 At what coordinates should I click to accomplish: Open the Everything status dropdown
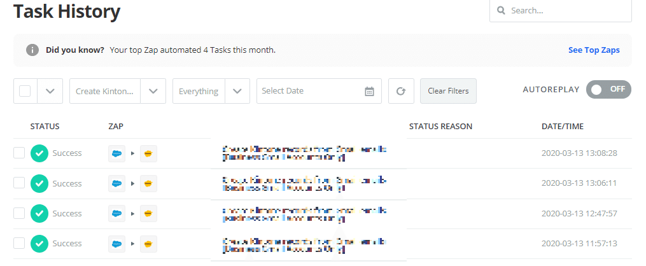point(237,91)
